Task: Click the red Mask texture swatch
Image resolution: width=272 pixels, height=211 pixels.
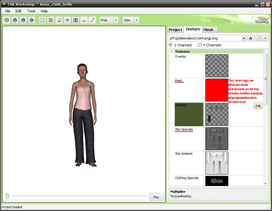Action: point(217,90)
